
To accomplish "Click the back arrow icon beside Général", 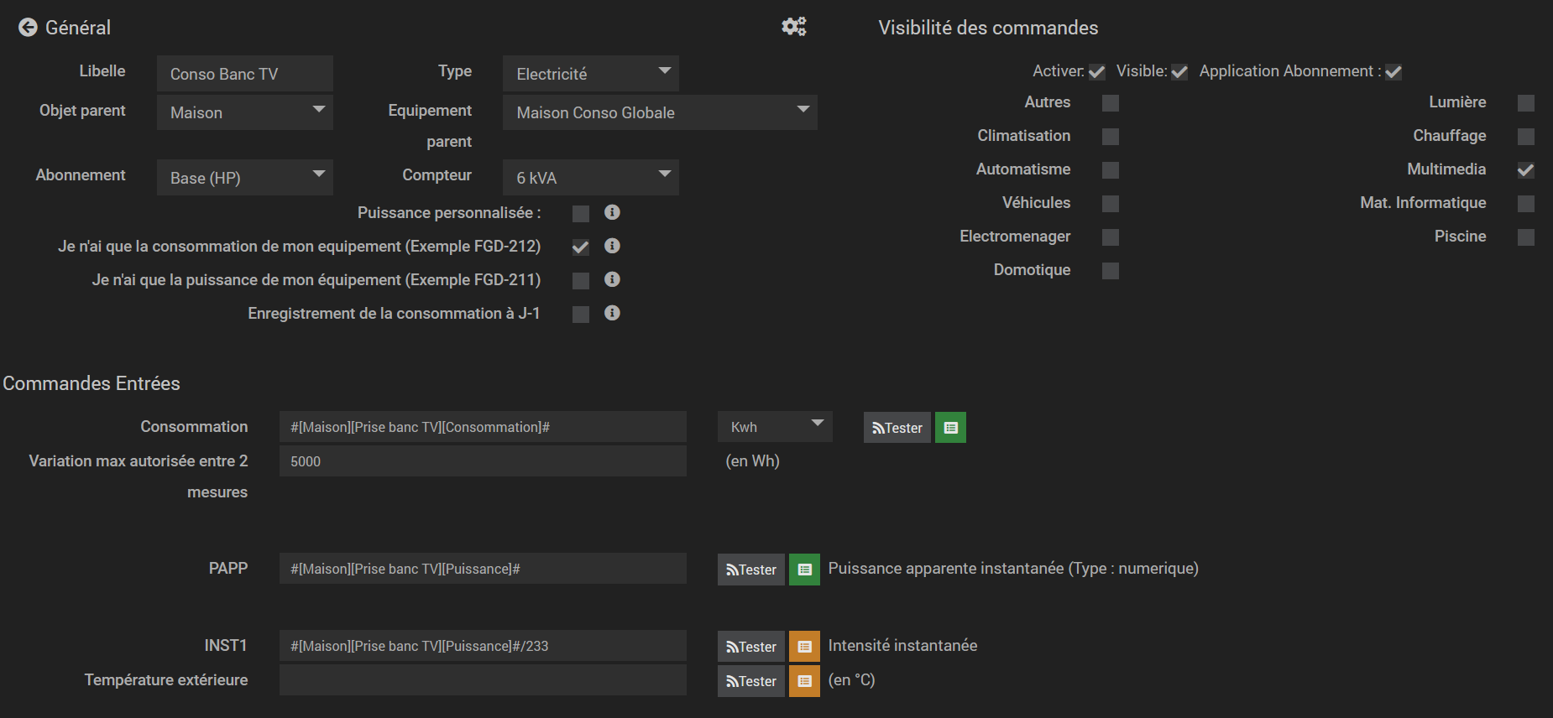I will coord(28,28).
